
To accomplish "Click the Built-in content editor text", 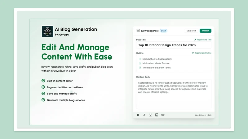I will pos(60,81).
